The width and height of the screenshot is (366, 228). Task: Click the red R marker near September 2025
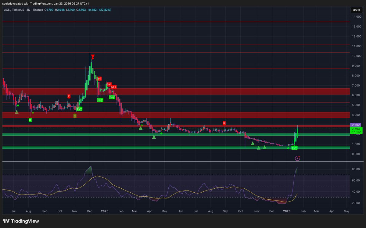pos(224,123)
